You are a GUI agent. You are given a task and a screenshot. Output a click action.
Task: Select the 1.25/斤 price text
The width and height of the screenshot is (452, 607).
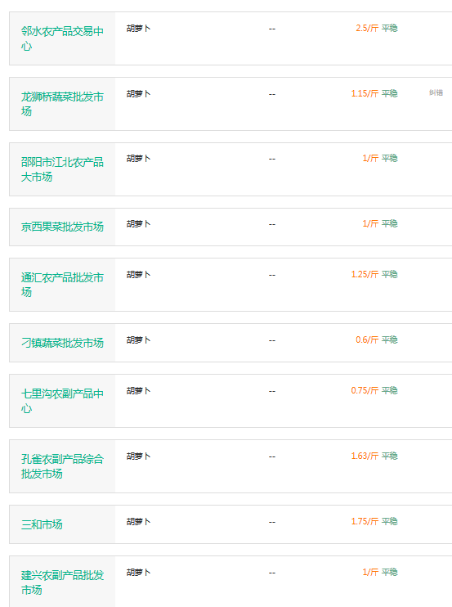click(x=365, y=274)
